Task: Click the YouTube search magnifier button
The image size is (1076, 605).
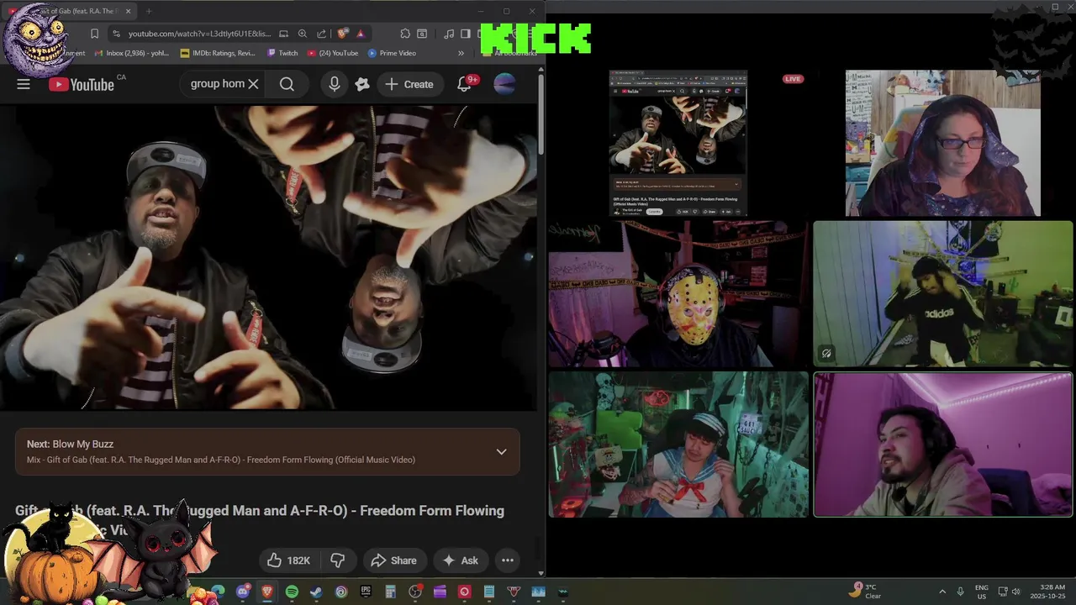Action: [x=287, y=84]
